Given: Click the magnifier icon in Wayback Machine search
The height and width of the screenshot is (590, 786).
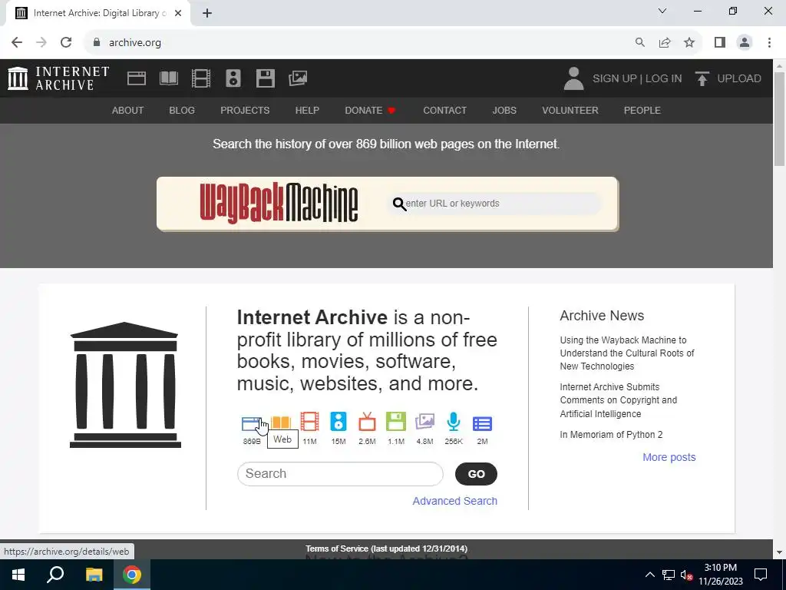Looking at the screenshot, I should tap(399, 204).
